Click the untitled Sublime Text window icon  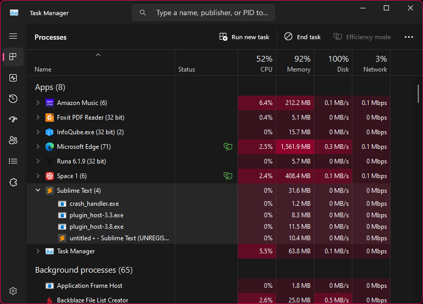click(x=62, y=238)
